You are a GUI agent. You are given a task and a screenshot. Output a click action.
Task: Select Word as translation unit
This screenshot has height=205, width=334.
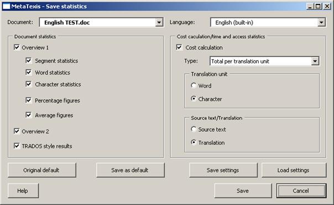click(x=194, y=85)
